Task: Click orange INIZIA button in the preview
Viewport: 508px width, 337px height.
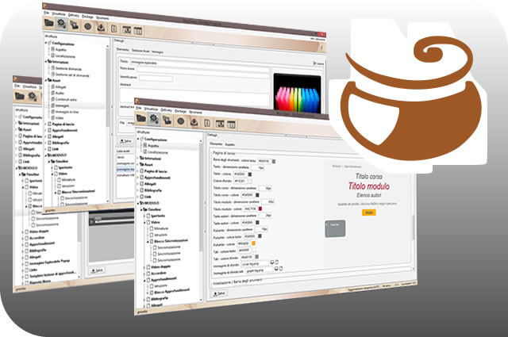Action: (x=368, y=213)
